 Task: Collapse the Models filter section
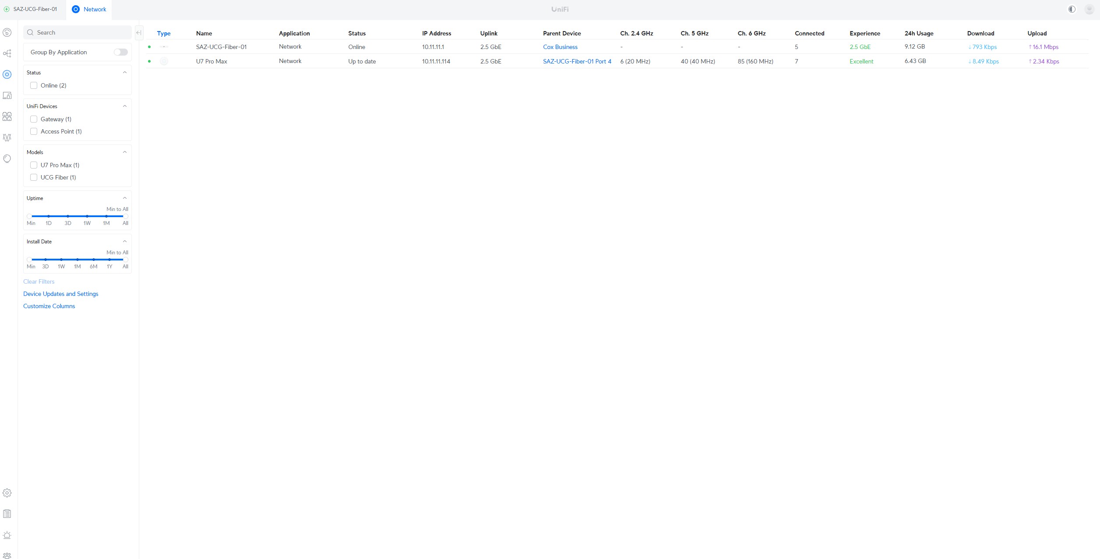tap(125, 152)
